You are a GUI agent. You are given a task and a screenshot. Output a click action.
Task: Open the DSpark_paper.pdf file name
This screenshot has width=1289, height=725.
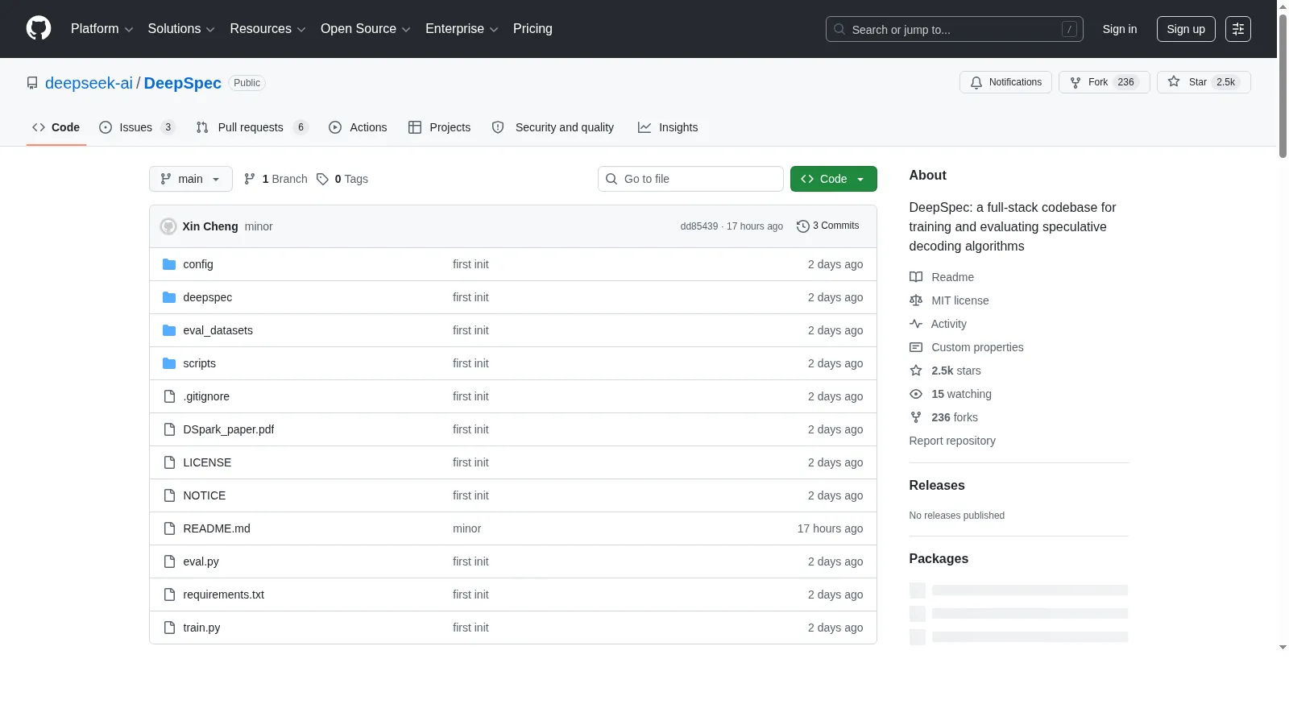tap(229, 429)
